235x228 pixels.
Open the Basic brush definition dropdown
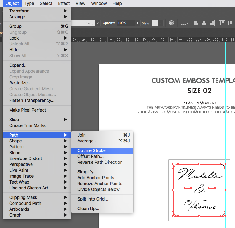(x=98, y=23)
